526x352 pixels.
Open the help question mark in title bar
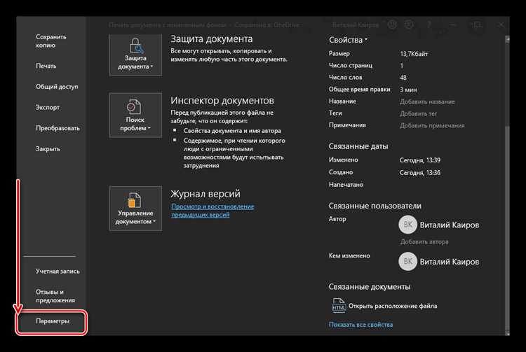(x=429, y=24)
